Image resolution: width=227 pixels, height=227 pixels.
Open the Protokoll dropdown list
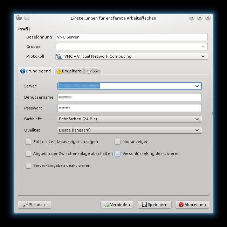coord(202,56)
